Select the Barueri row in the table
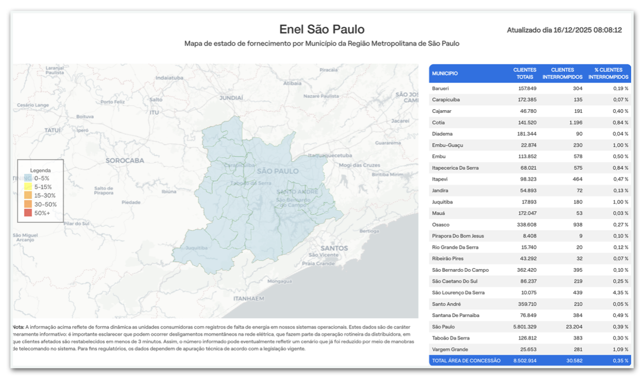This screenshot has width=644, height=382. pyautogui.click(x=530, y=89)
